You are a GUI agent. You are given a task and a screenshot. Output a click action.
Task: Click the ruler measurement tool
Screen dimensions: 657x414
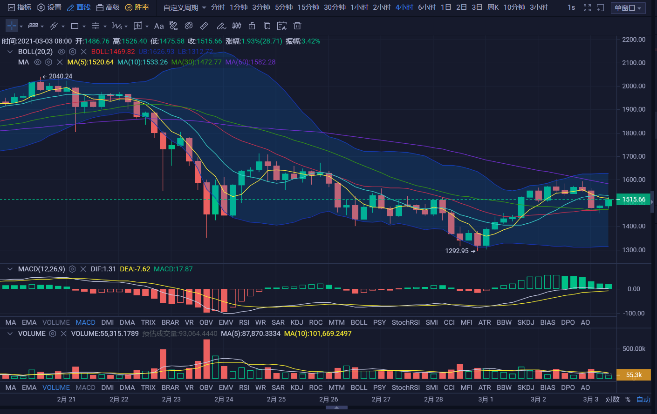(x=204, y=26)
